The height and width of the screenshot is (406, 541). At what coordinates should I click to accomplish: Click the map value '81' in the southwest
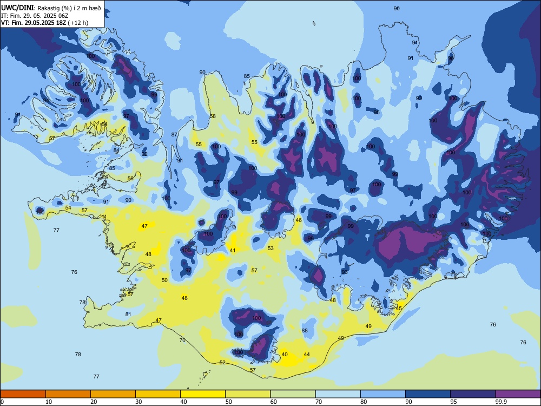click(x=128, y=314)
